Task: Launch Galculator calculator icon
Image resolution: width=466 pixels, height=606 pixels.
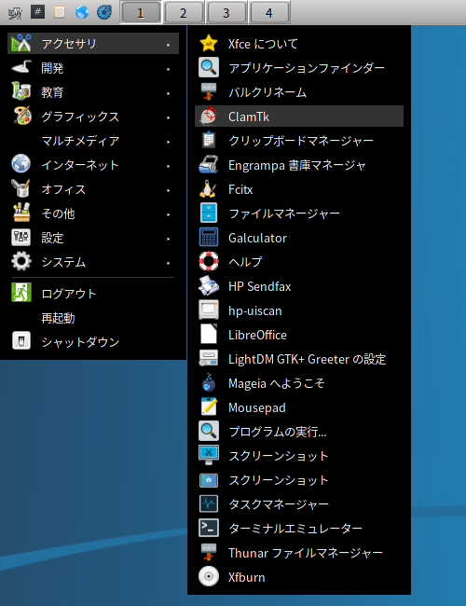Action: (x=209, y=238)
